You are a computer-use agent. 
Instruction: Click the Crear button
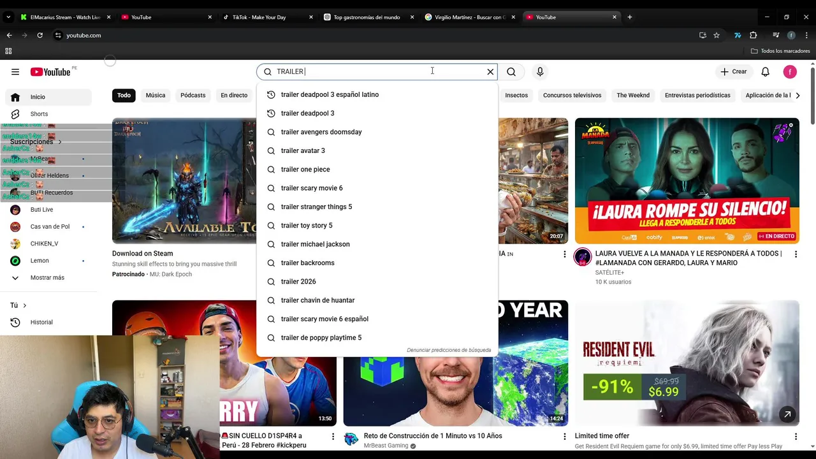tap(733, 72)
